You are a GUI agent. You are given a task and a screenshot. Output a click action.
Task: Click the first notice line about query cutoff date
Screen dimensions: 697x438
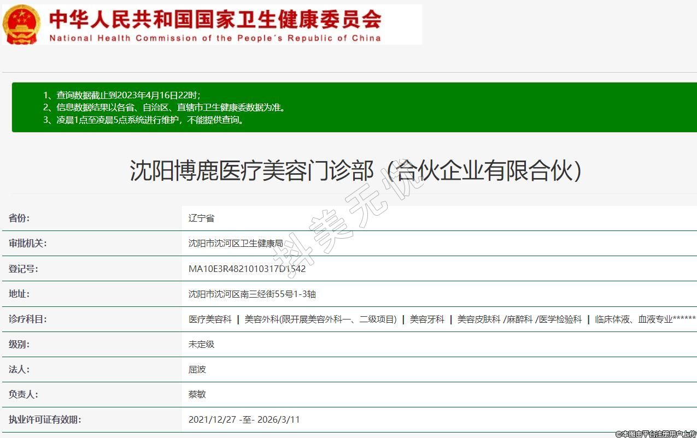pos(121,94)
